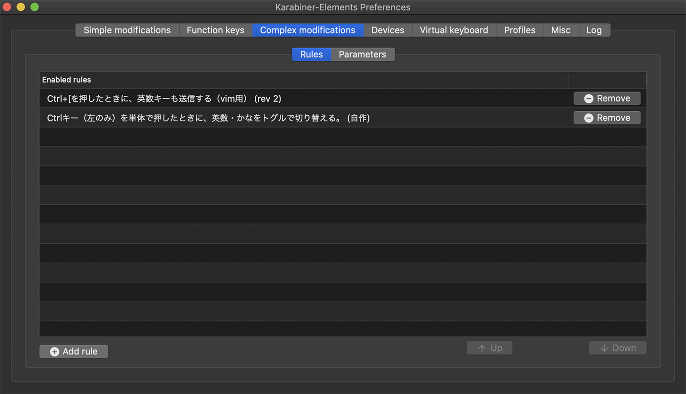Switch to the Misc tab
Image resolution: width=686 pixels, height=394 pixels.
(x=561, y=30)
